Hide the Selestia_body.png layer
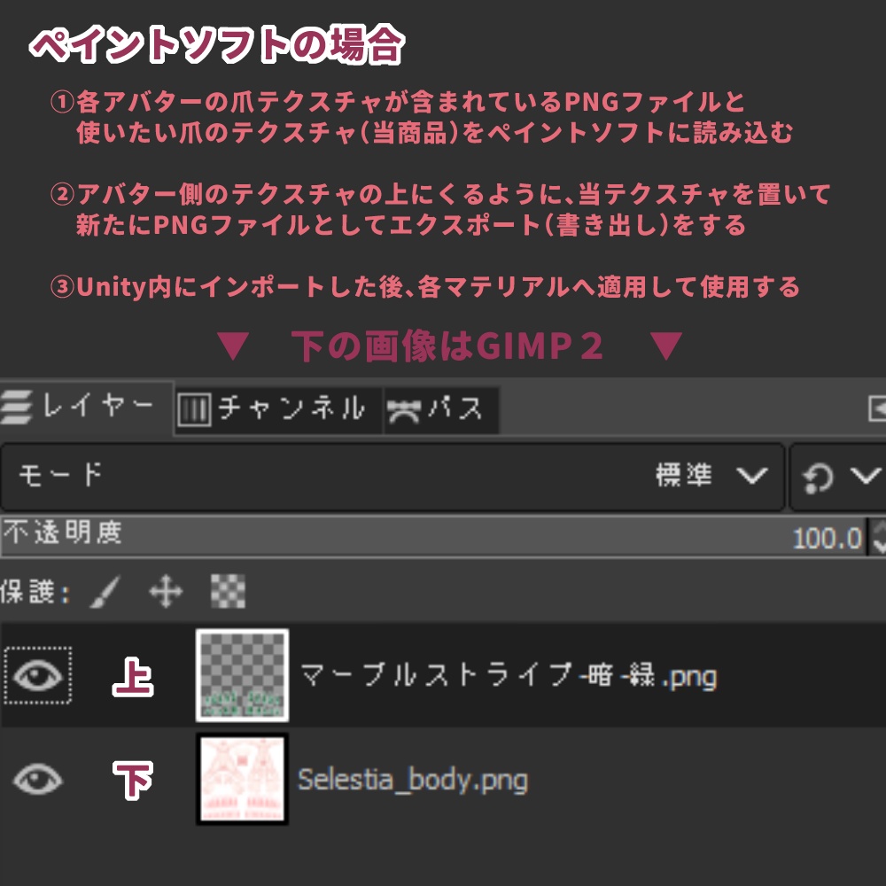The image size is (886, 886). point(37,780)
